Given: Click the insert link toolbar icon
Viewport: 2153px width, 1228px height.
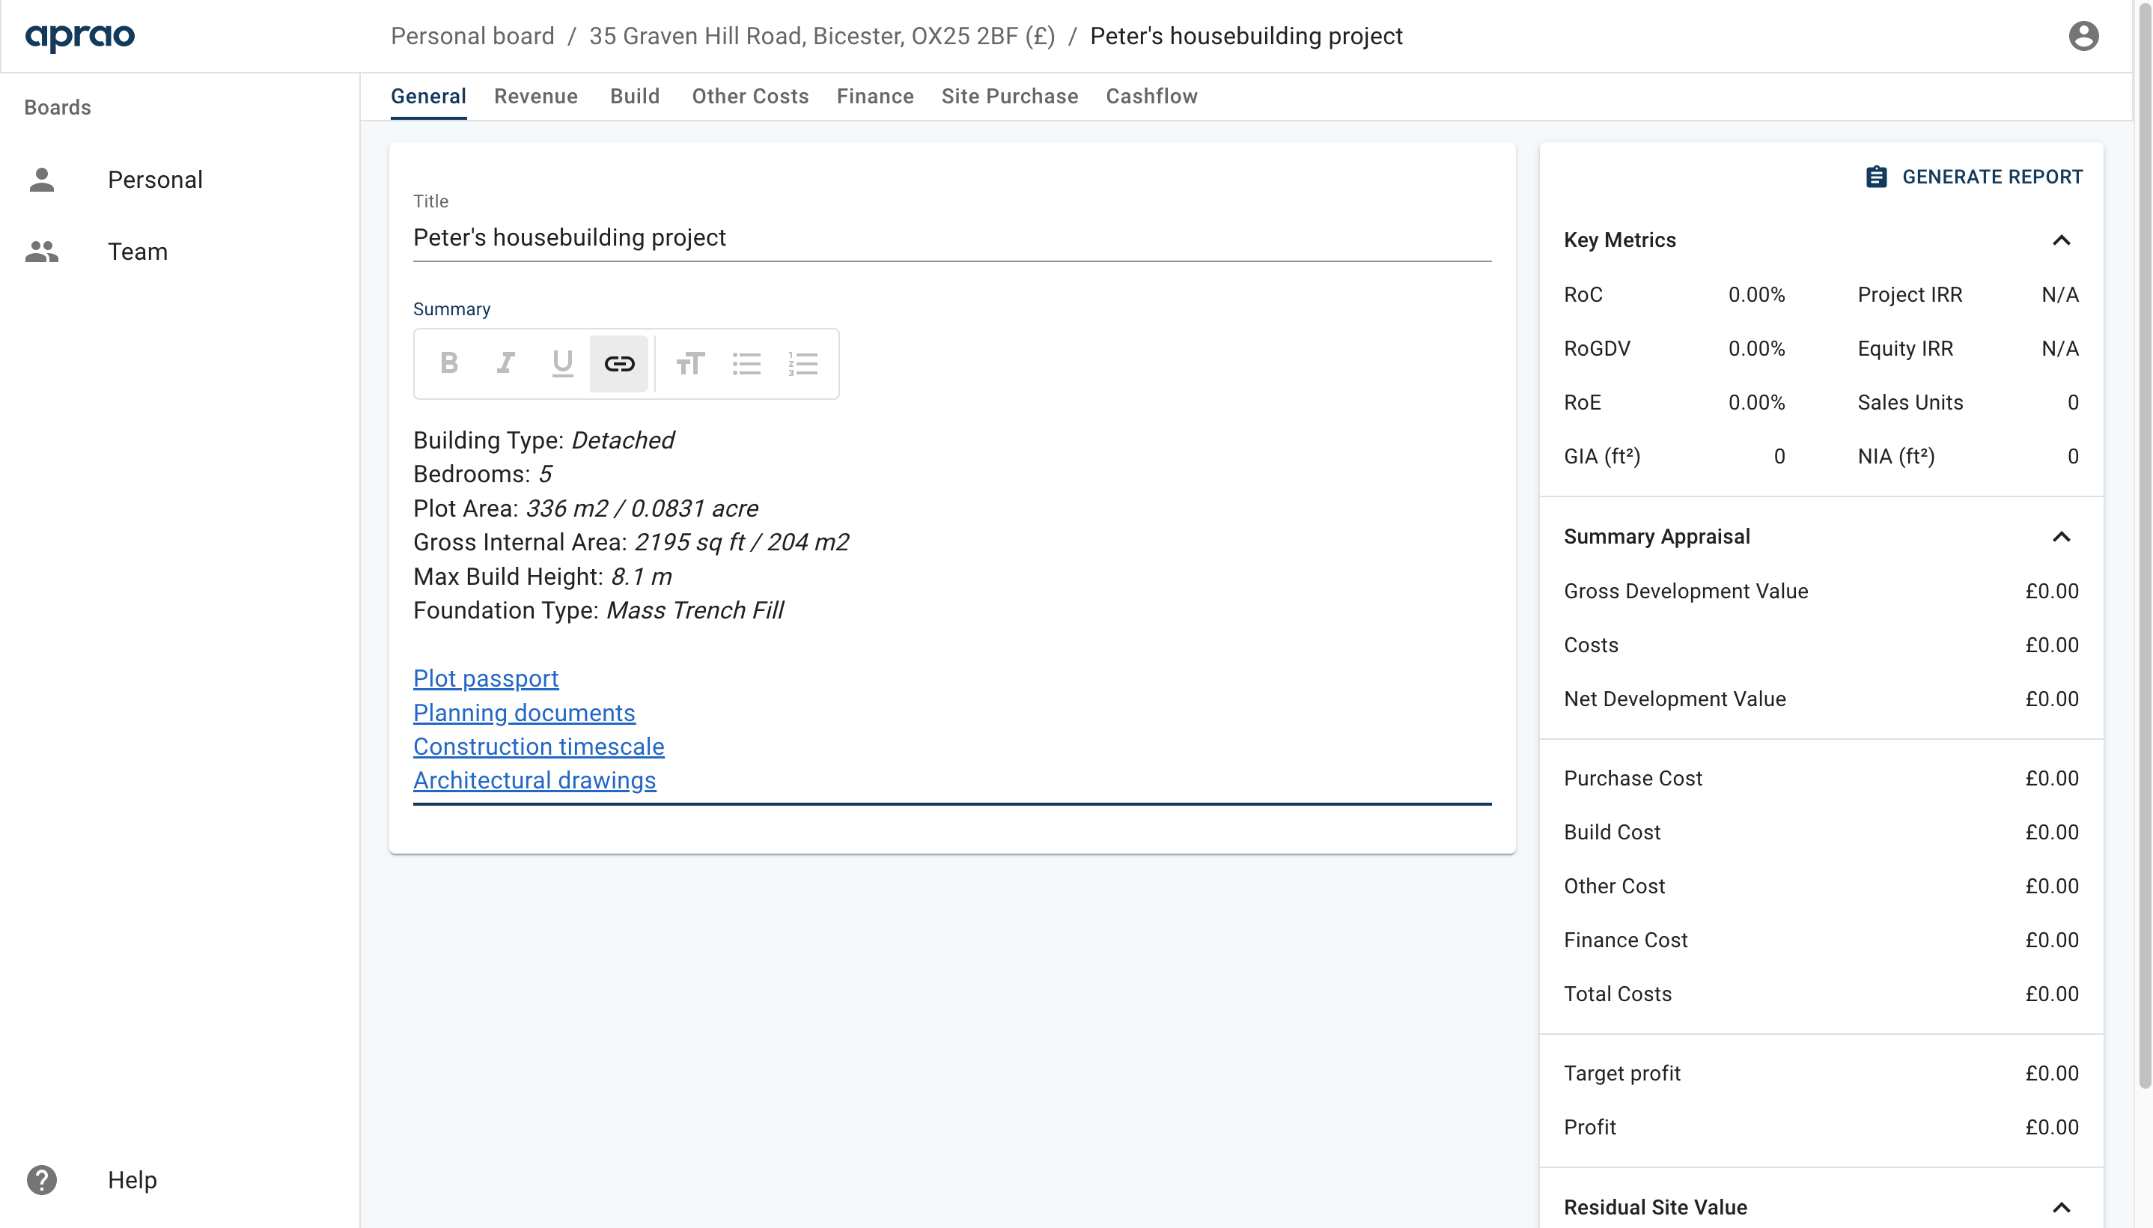Looking at the screenshot, I should tap(619, 363).
